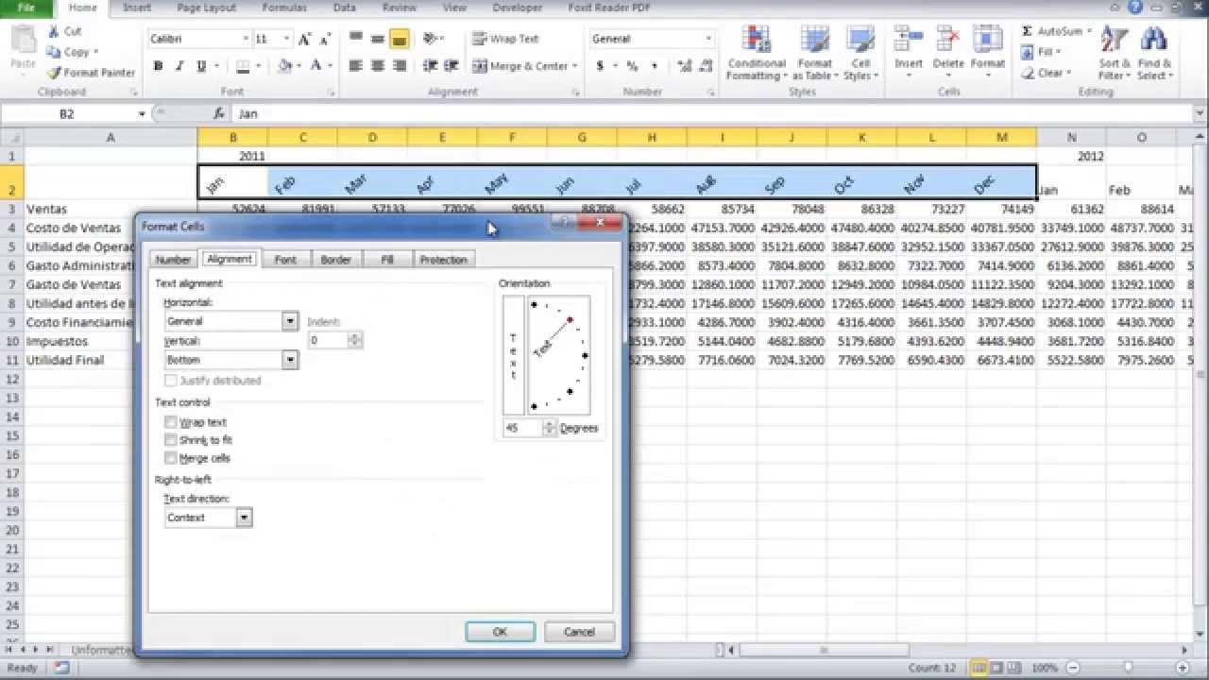This screenshot has width=1209, height=680.
Task: Select row 3 header
Action: [x=12, y=209]
